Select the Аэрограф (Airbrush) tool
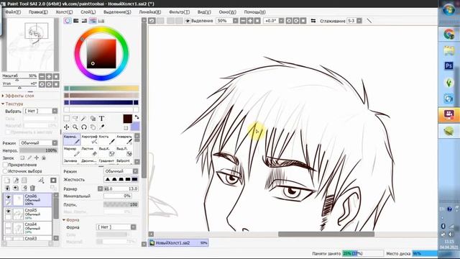 (89, 140)
